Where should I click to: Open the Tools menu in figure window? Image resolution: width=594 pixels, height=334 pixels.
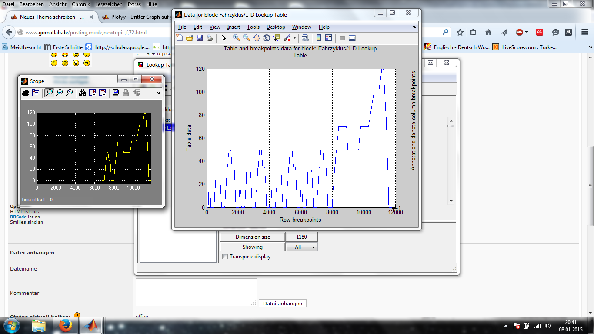click(x=253, y=27)
